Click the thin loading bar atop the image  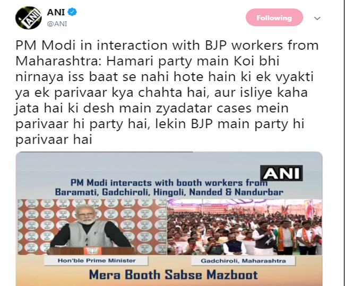(105, 152)
